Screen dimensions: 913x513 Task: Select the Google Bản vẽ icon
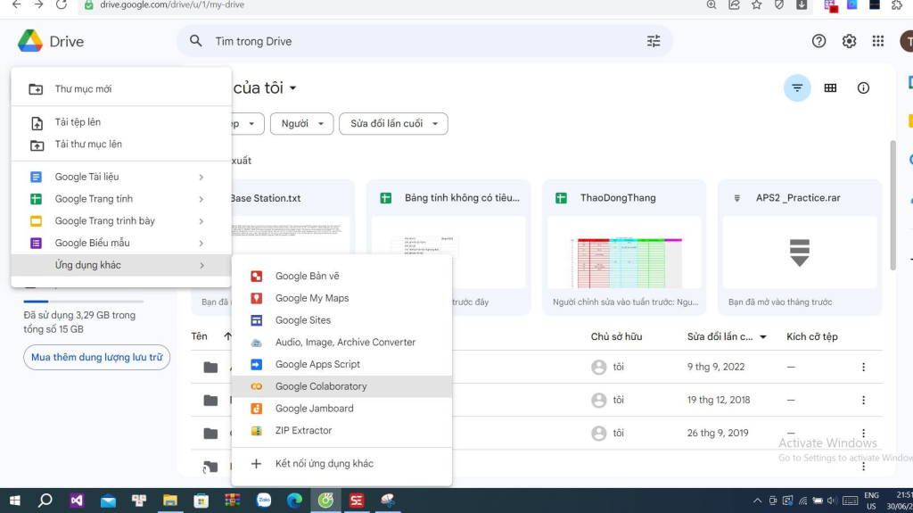pyautogui.click(x=256, y=277)
